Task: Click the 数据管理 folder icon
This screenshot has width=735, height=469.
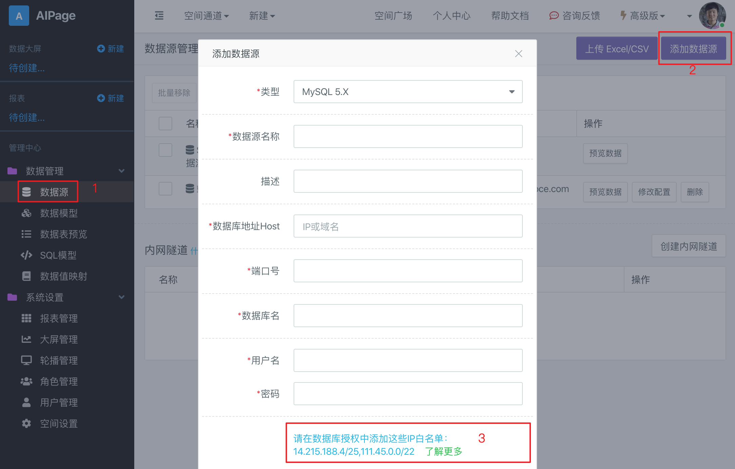Action: coord(12,171)
